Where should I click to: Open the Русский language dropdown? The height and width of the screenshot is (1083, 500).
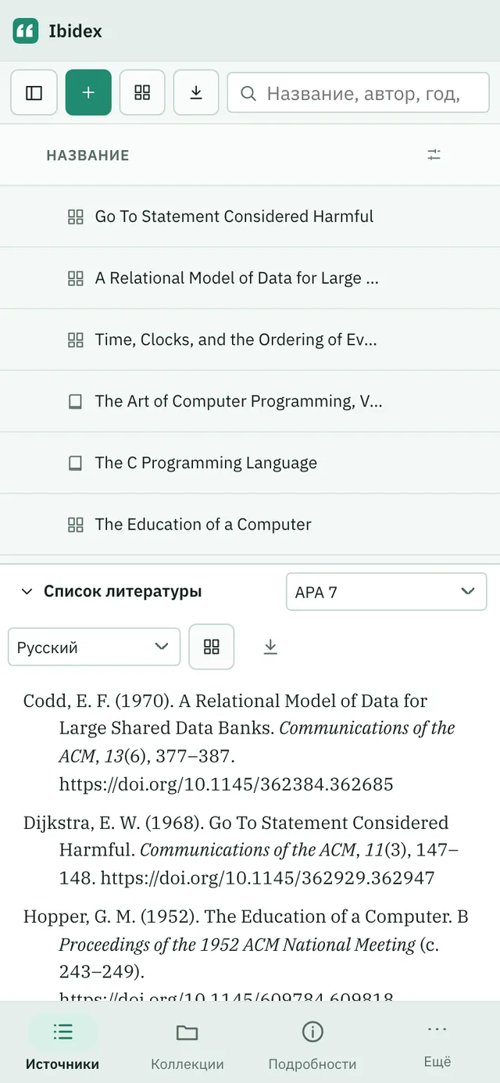[94, 647]
